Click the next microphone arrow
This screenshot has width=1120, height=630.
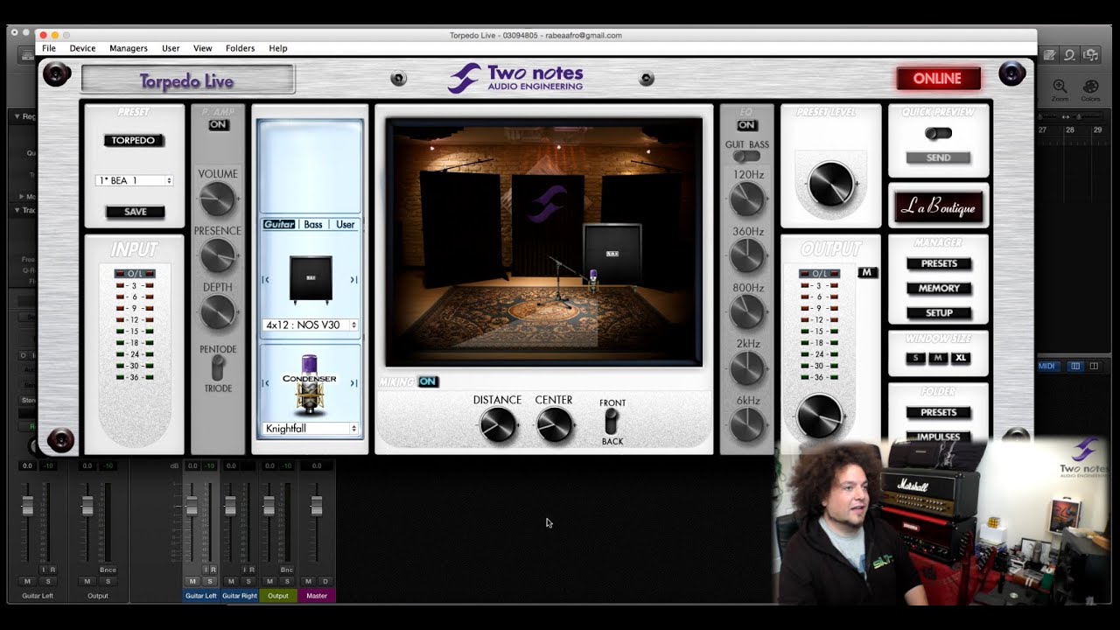(353, 383)
